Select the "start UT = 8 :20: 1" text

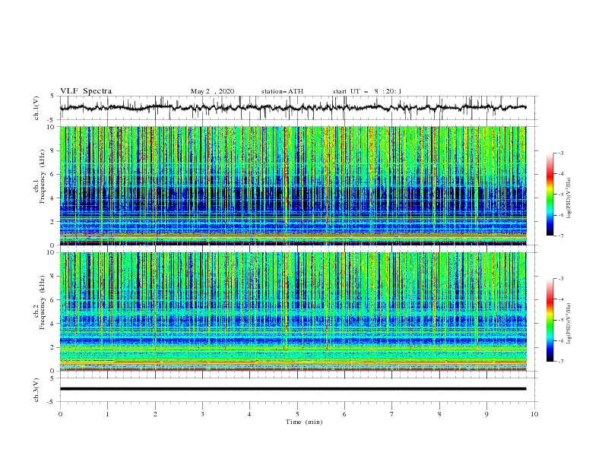tap(367, 91)
